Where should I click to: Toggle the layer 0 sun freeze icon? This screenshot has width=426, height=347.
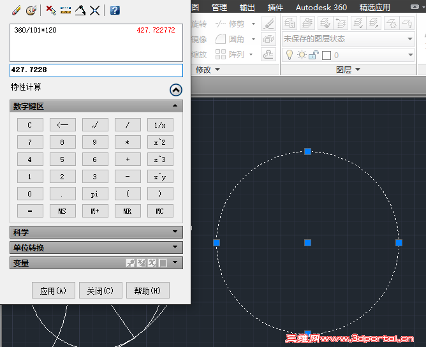tap(302, 55)
